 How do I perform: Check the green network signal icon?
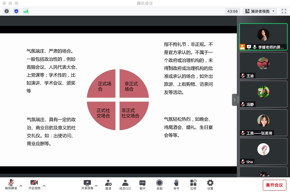tap(26, 11)
